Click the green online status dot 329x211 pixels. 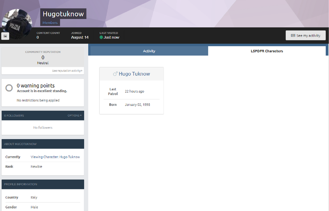[x=101, y=38]
